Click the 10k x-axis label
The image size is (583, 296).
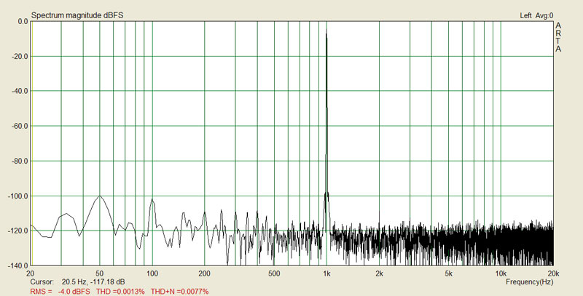tap(501, 273)
